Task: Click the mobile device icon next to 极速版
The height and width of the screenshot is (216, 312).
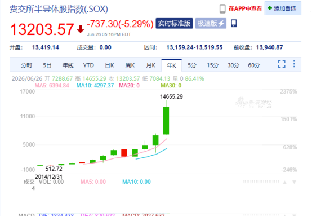Action: tap(234, 23)
